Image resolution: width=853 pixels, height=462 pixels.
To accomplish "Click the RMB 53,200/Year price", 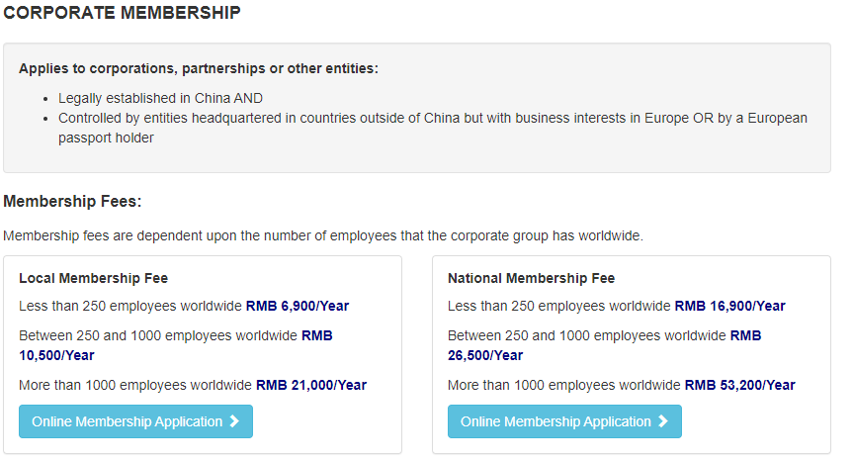I will pyautogui.click(x=740, y=385).
